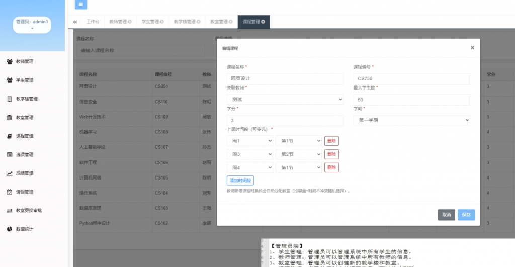Open the 关联教师 dropdown showing 测试
The height and width of the screenshot is (267, 515).
coord(285,99)
